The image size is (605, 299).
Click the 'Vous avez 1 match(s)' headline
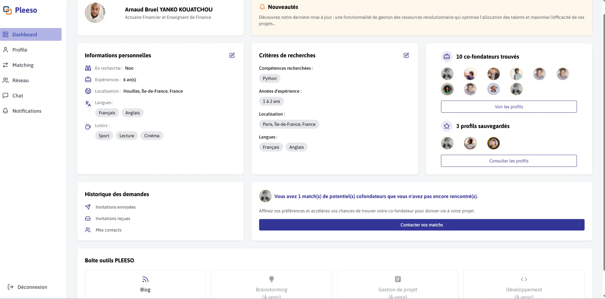pos(376,196)
